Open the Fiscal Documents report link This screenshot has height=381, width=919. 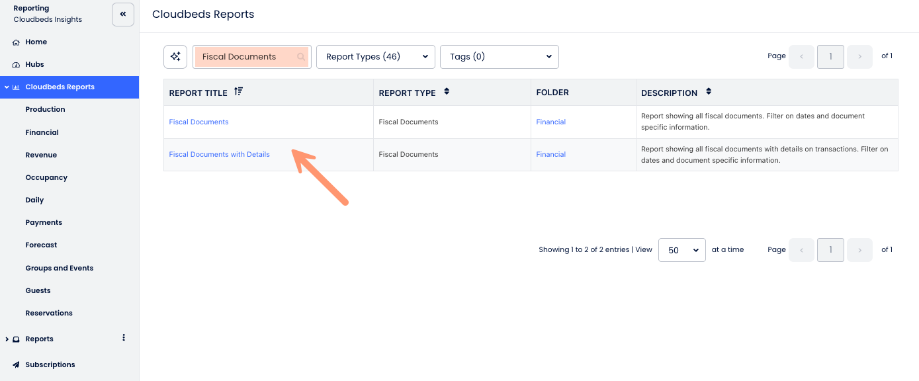point(198,122)
